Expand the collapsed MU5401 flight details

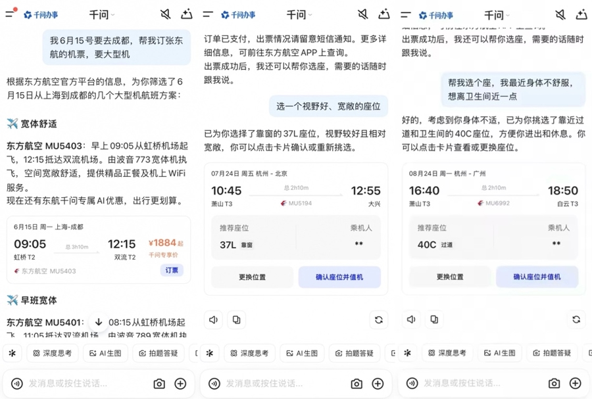pos(98,321)
